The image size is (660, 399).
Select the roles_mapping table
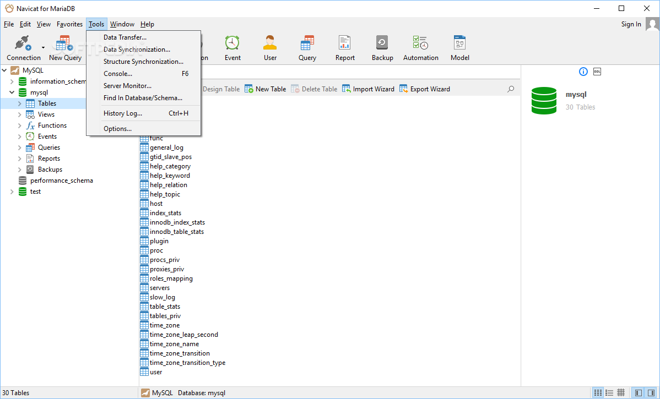pyautogui.click(x=171, y=278)
